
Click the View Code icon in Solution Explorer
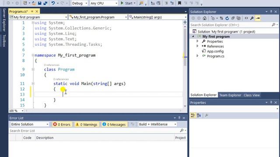(246, 18)
